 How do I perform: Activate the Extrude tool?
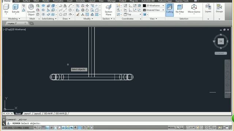pos(15,8)
